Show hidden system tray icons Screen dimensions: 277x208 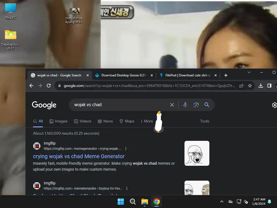[222, 201]
